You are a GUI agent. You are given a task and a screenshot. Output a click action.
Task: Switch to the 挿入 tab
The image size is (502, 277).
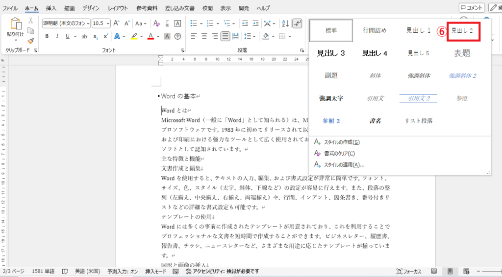pos(51,8)
